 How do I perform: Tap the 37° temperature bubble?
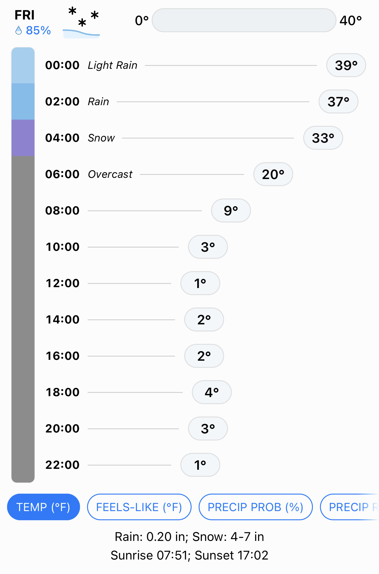coord(338,102)
